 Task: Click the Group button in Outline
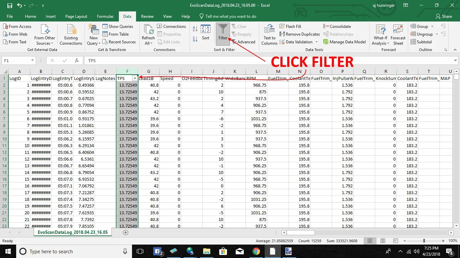point(419,27)
